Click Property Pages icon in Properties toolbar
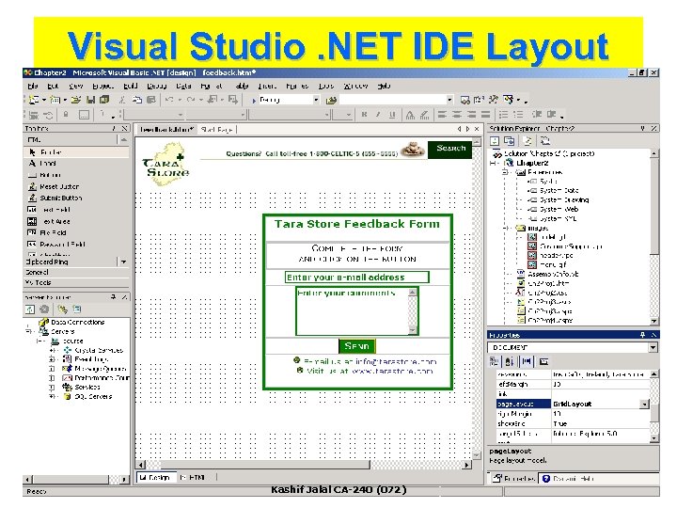The height and width of the screenshot is (508, 677). 543,361
